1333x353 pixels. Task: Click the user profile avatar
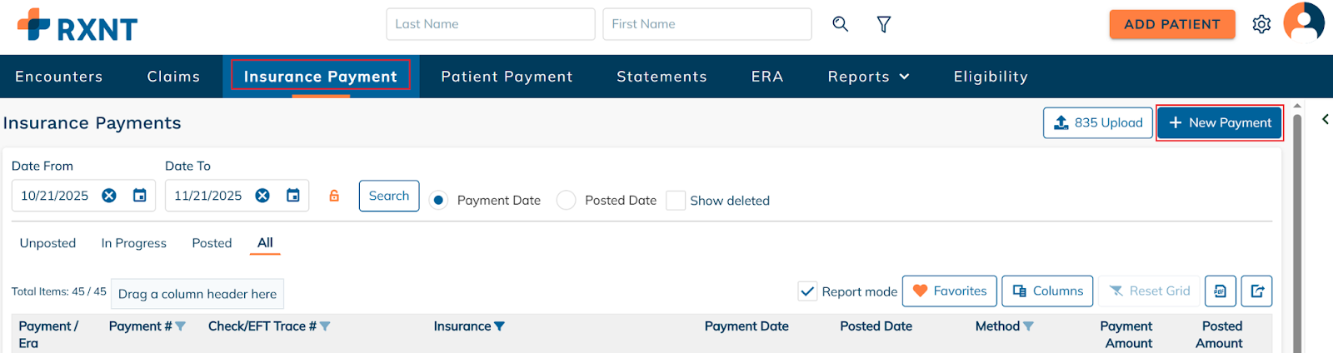(x=1304, y=22)
